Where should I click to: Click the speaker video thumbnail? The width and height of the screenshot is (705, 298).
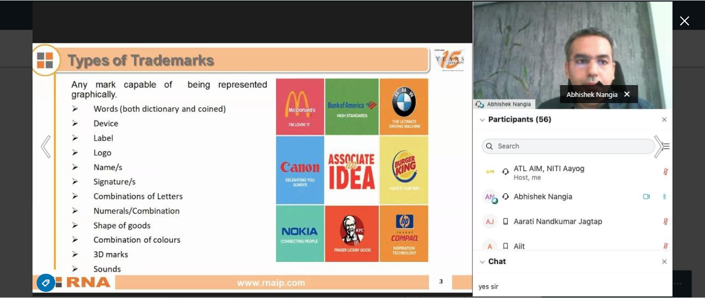(x=572, y=55)
